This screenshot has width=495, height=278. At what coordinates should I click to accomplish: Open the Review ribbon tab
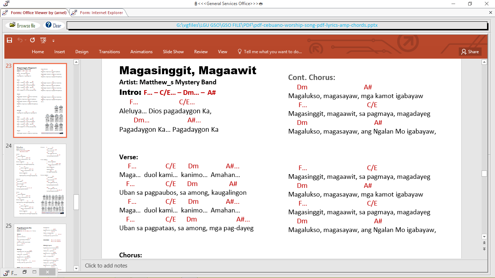201,52
